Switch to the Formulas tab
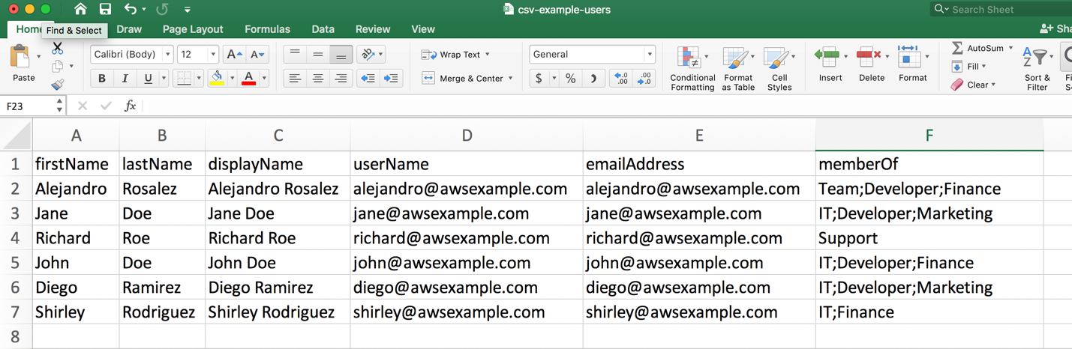 [x=267, y=29]
